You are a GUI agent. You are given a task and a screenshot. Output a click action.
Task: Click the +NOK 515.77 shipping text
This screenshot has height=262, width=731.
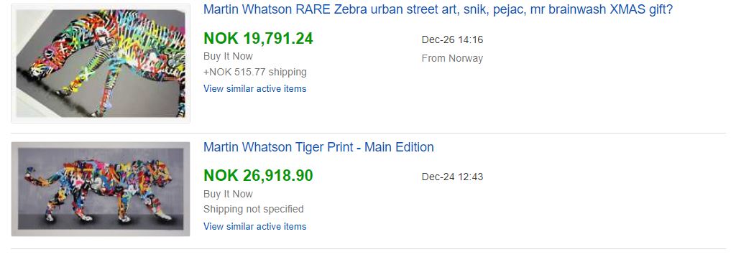[255, 72]
